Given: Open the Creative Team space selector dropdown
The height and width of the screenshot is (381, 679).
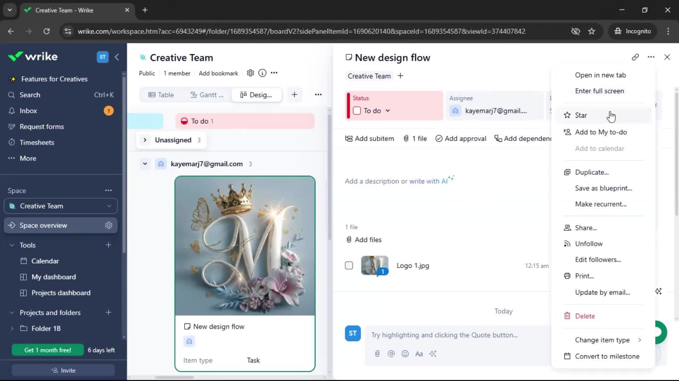Looking at the screenshot, I should pos(61,206).
